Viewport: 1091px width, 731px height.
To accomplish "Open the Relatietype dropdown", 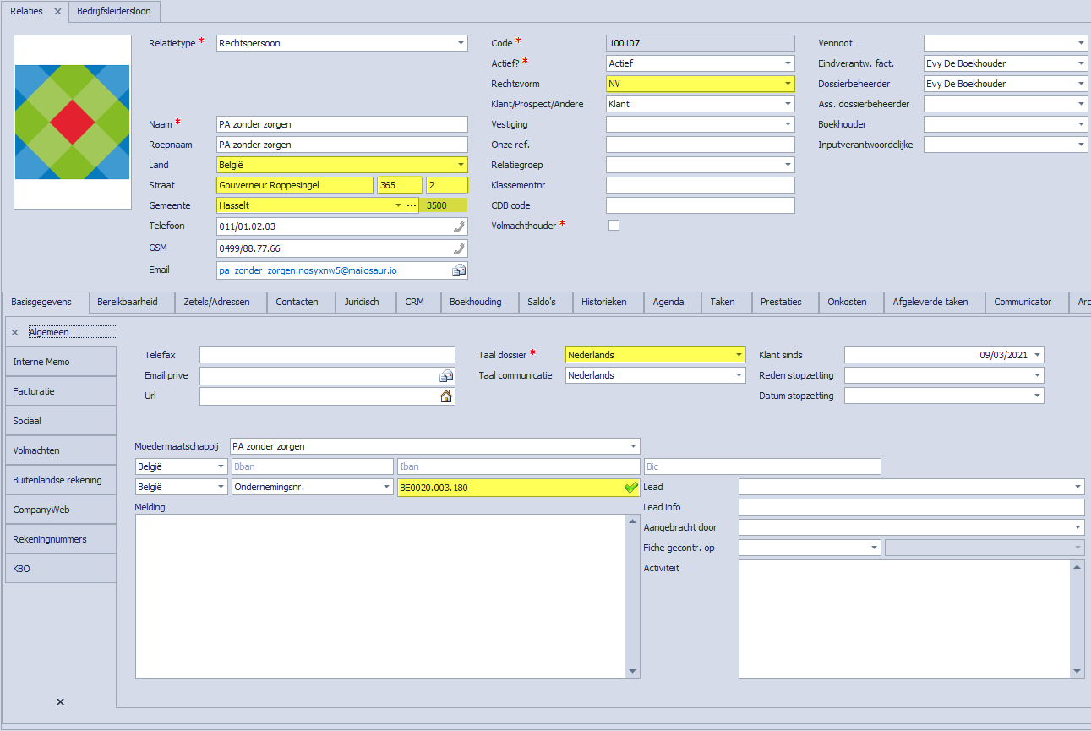I will coord(461,43).
